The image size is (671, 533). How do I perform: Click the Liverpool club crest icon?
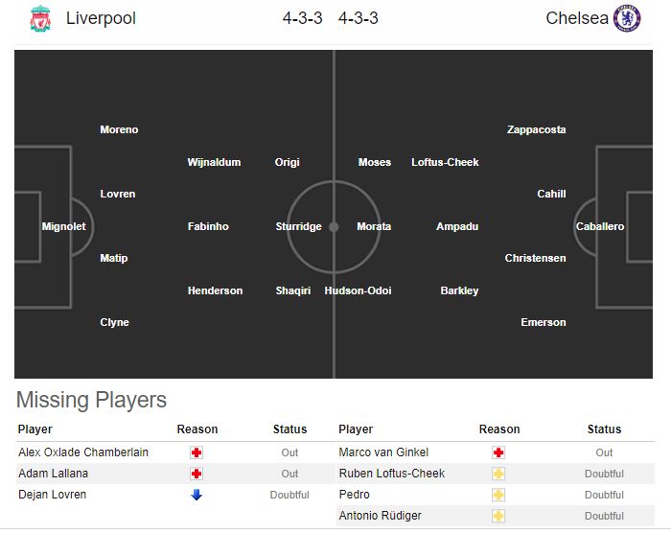pyautogui.click(x=39, y=18)
